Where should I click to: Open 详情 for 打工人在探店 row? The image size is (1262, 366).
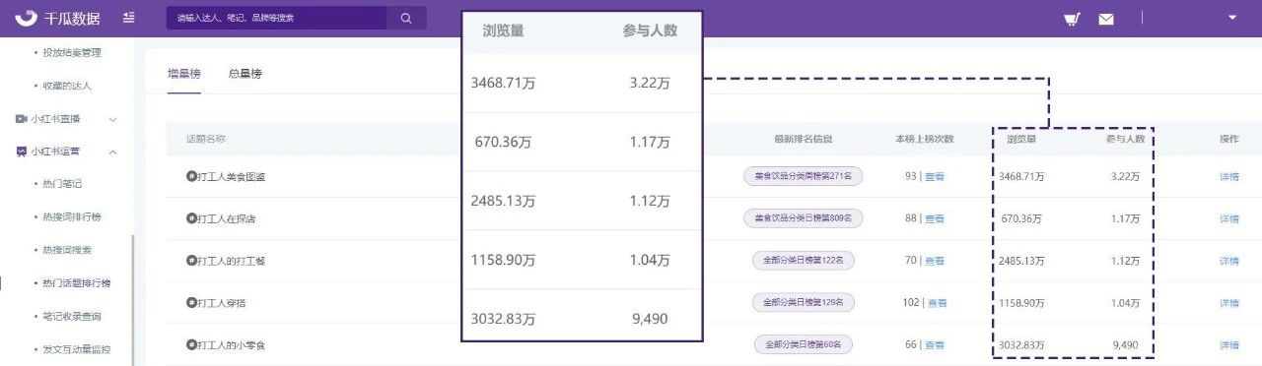point(1228,218)
